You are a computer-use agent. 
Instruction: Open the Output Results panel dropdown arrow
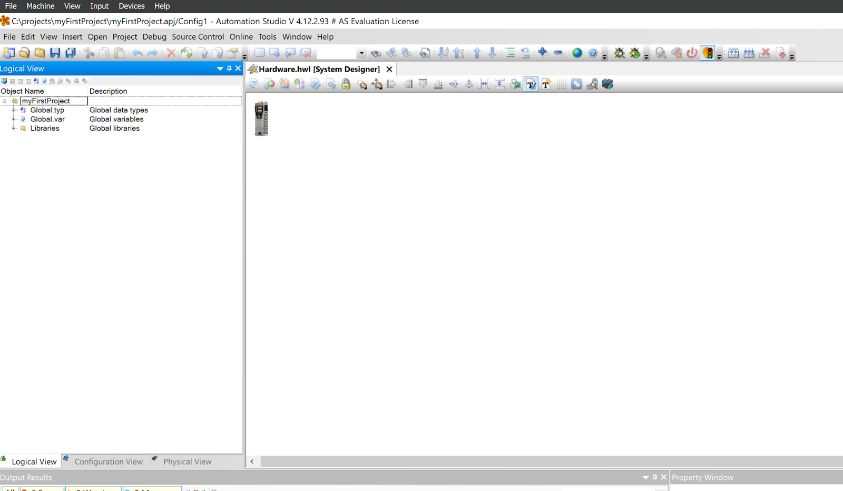click(x=646, y=477)
